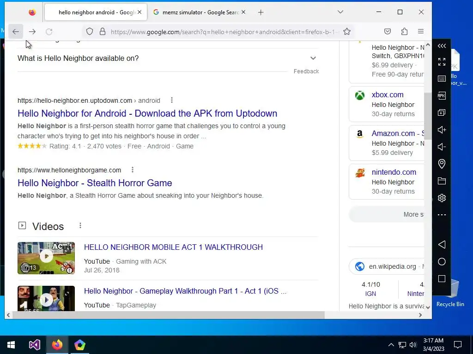Show site security padlock information
Screen dimensions: 473x354
pos(103,31)
